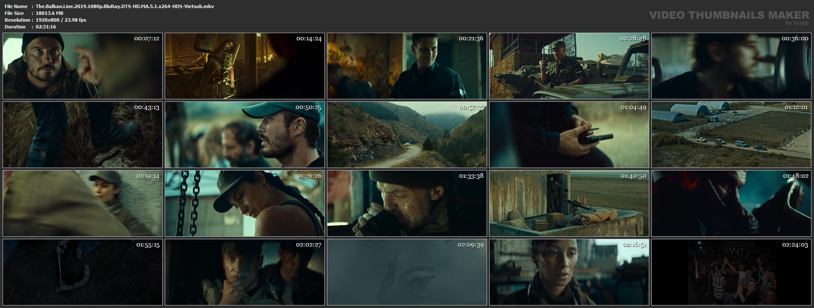The image size is (814, 308).
Task: Click the thumbnail at 00:36:00
Action: tap(731, 66)
